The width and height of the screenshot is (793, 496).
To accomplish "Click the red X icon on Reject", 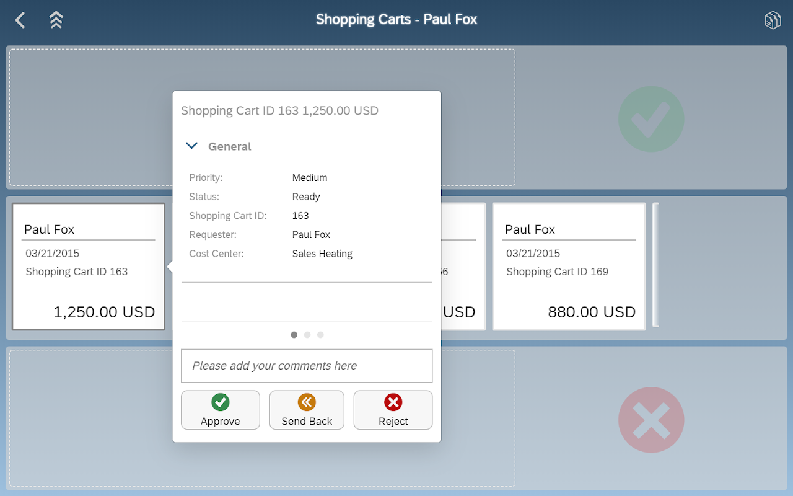I will (x=393, y=402).
